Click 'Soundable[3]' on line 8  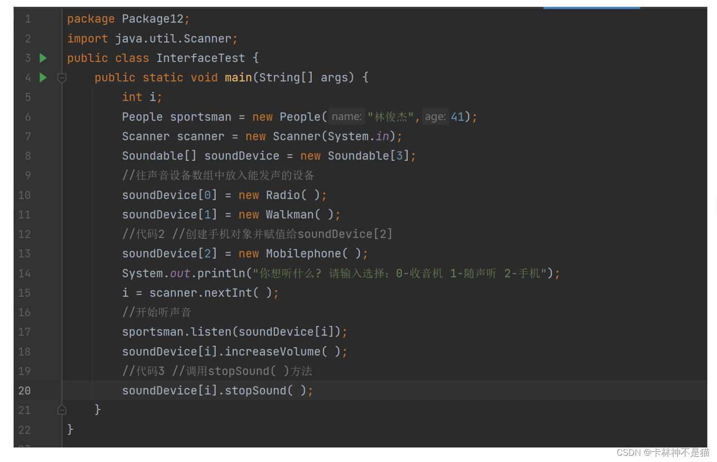(x=368, y=156)
